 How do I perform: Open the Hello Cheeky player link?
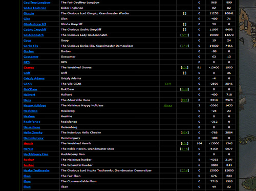pos(33,132)
